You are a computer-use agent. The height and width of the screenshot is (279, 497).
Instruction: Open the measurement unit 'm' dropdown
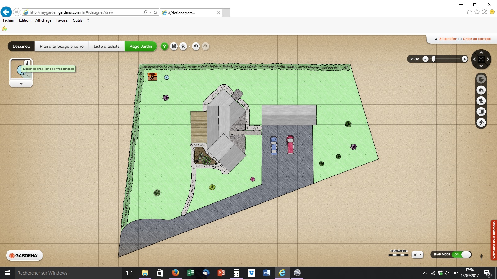point(417,255)
